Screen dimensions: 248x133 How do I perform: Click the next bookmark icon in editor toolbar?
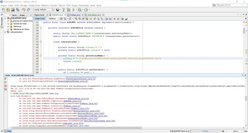pyautogui.click(x=98, y=19)
